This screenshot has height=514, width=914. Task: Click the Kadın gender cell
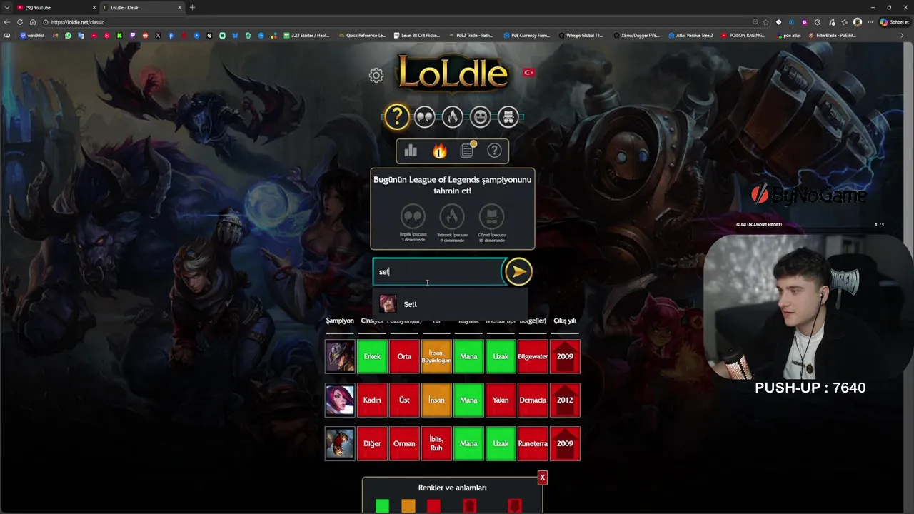click(372, 400)
